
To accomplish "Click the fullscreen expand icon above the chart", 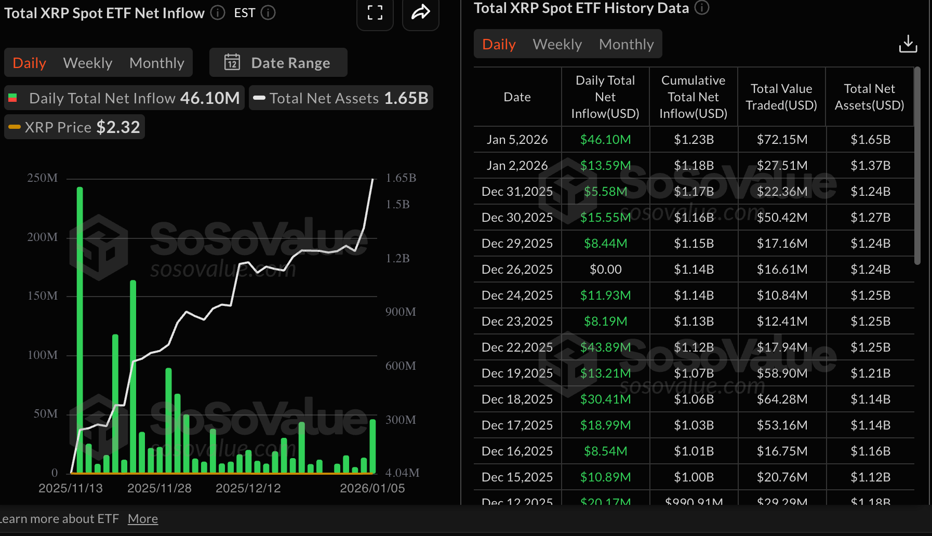I will pos(375,13).
